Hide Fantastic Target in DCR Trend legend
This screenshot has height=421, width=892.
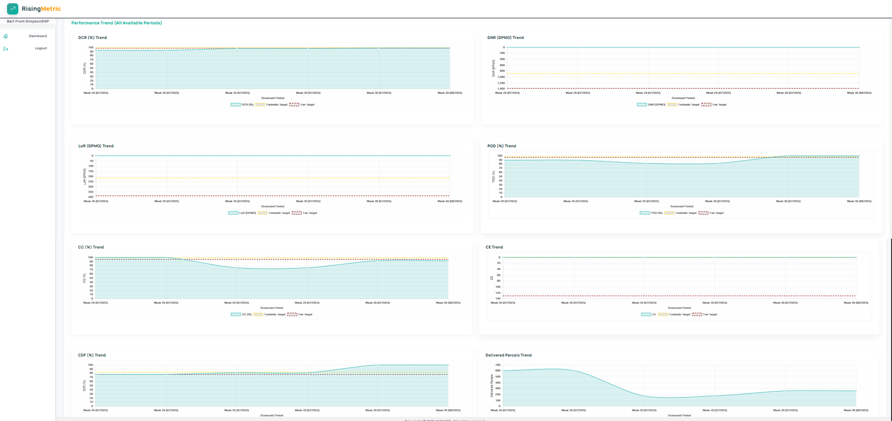coord(272,105)
